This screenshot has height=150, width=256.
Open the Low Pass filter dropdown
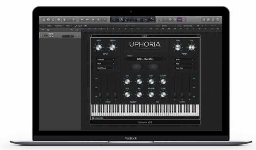click(184, 68)
